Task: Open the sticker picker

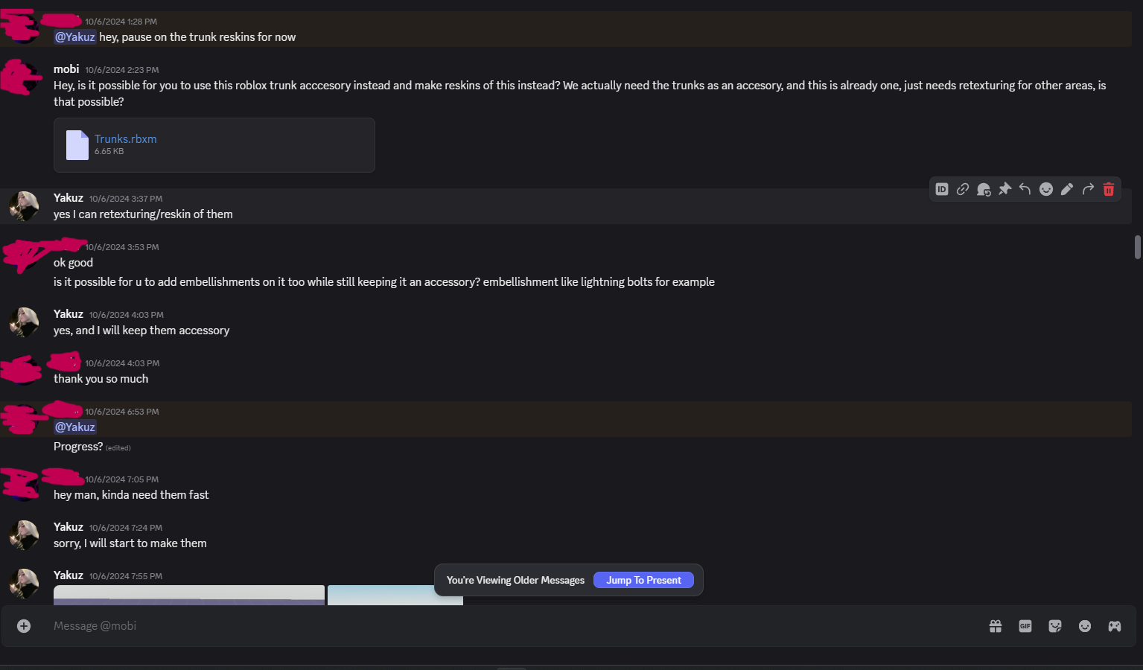Action: (x=1055, y=626)
